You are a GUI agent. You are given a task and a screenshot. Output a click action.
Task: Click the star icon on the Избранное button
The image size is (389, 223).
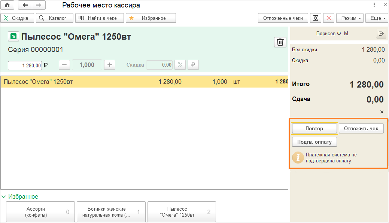click(131, 18)
